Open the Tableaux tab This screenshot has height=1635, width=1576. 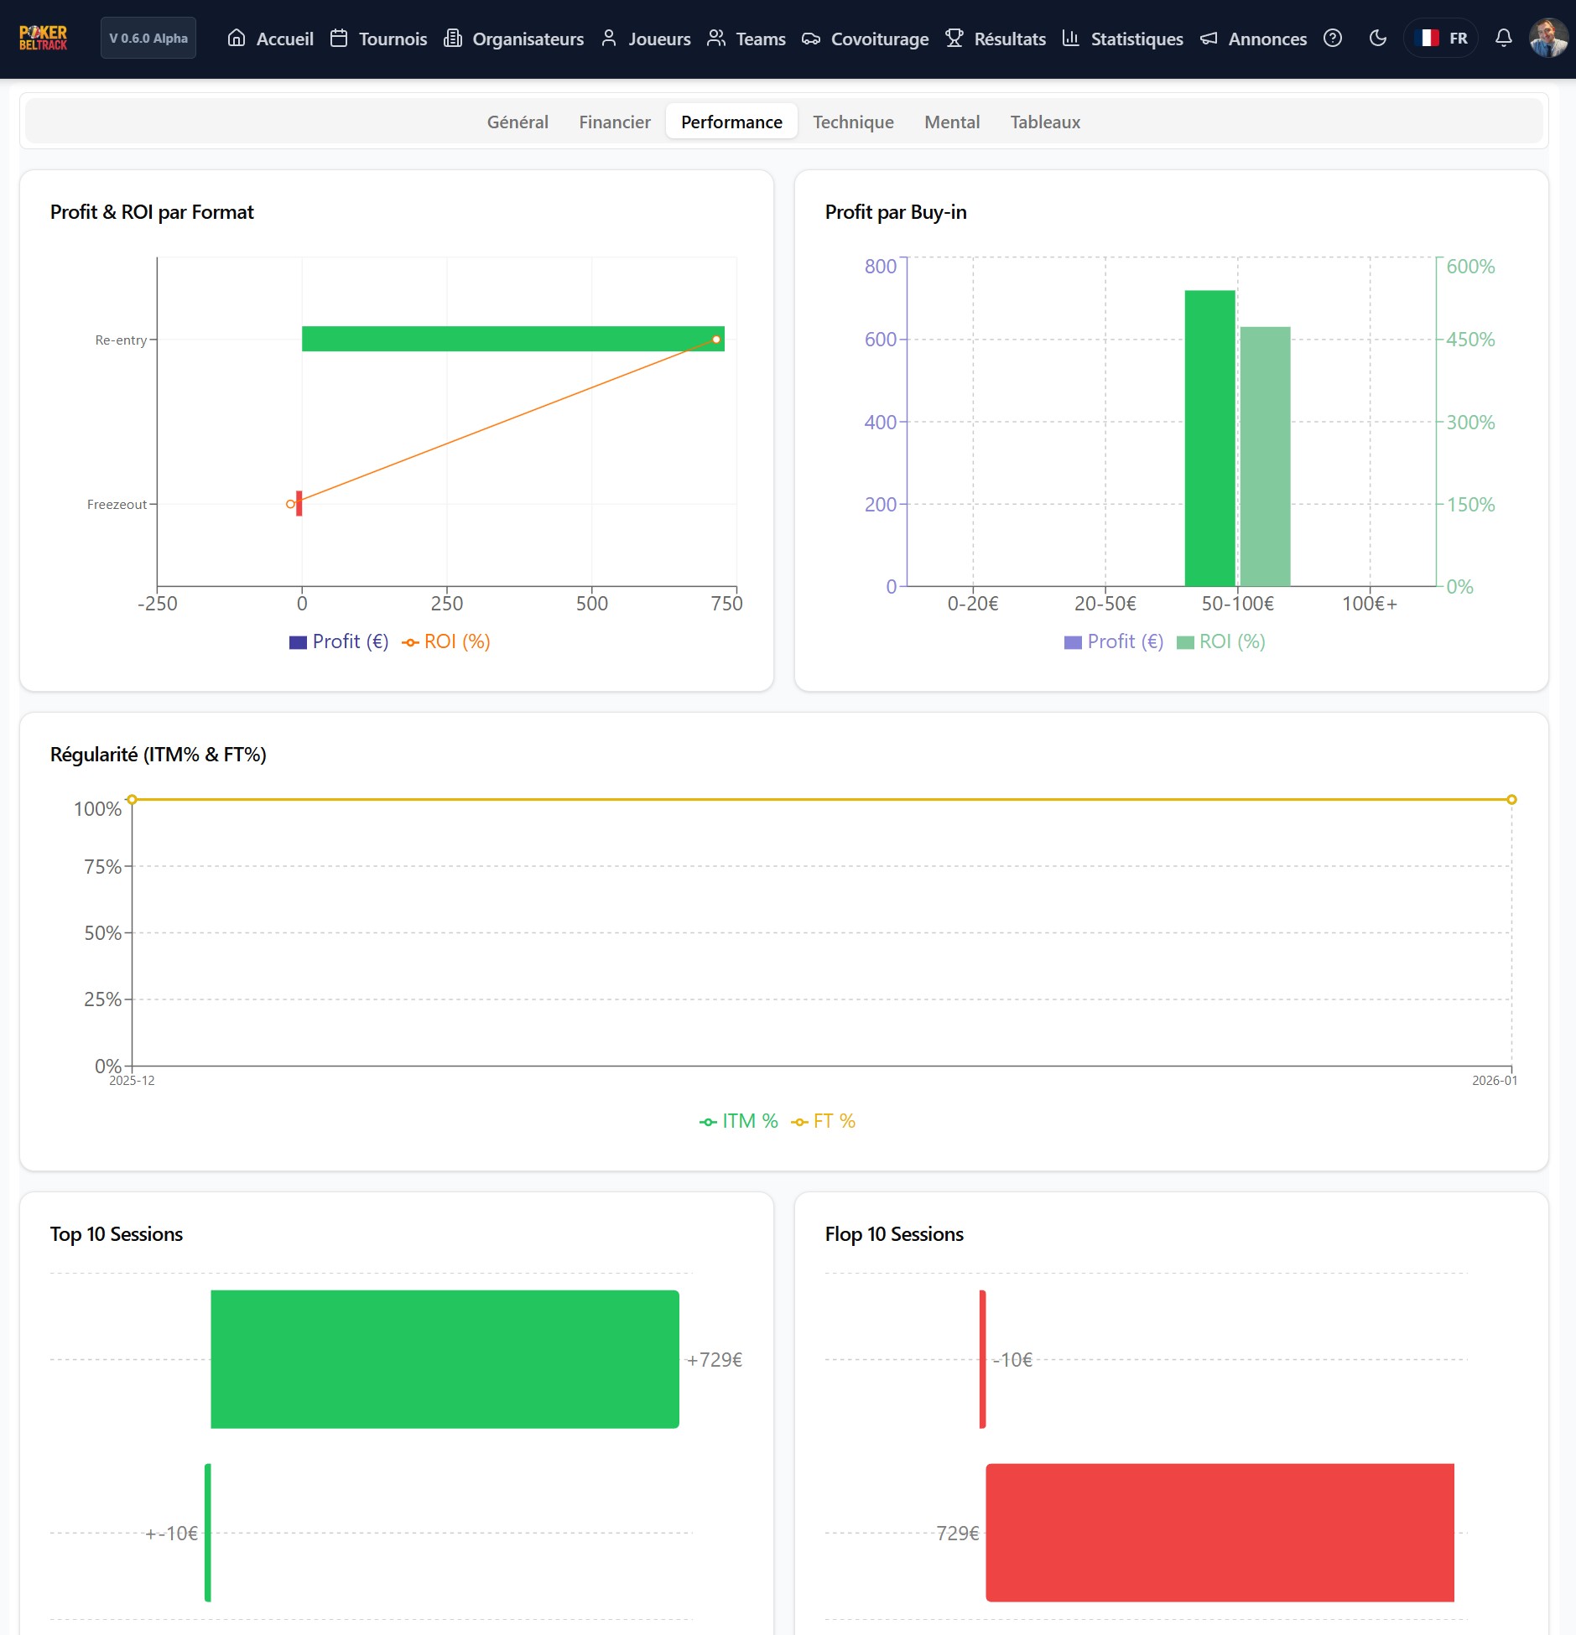coord(1044,122)
